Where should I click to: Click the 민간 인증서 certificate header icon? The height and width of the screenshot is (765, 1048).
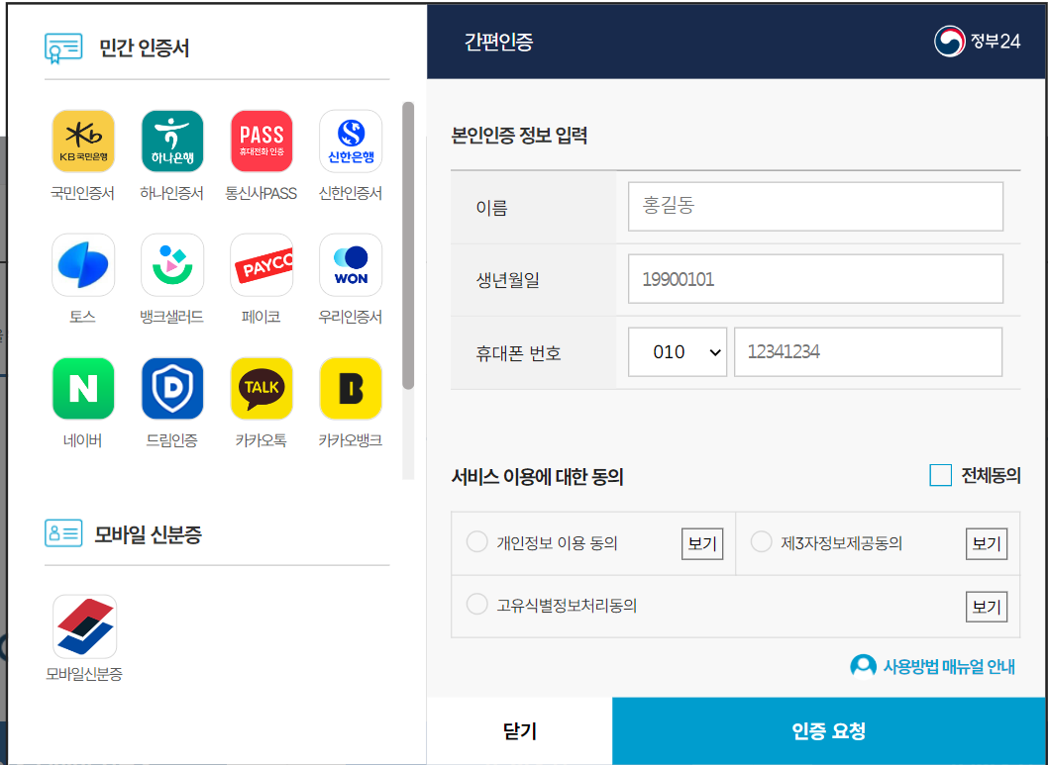click(63, 48)
